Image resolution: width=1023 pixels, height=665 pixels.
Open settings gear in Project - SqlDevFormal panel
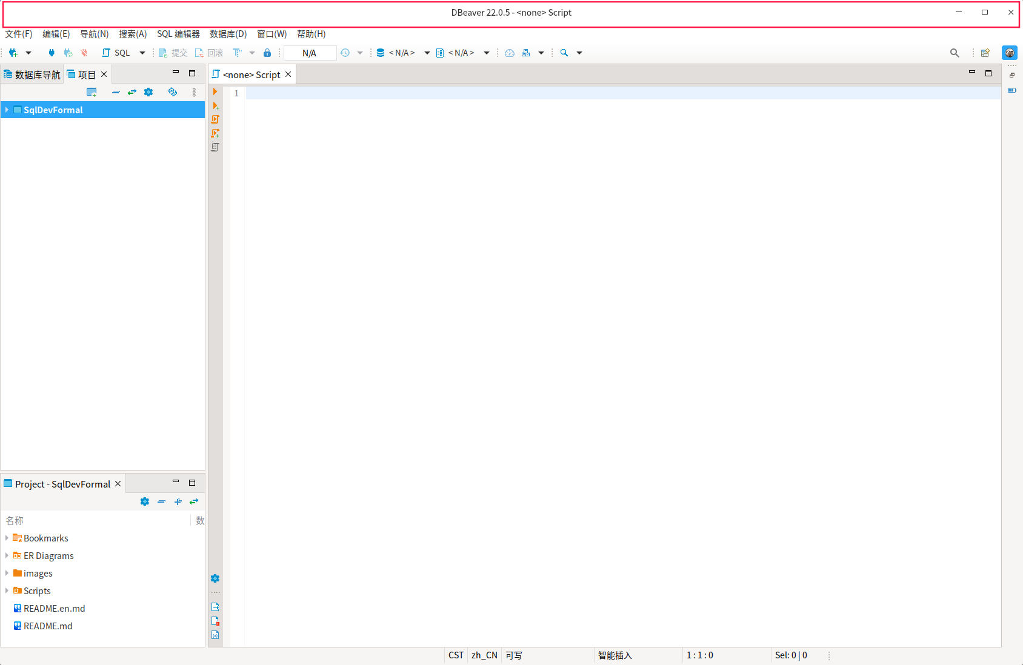click(145, 501)
